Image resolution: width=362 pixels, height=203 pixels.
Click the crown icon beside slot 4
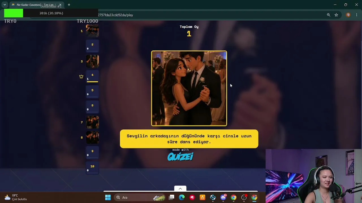[81, 76]
